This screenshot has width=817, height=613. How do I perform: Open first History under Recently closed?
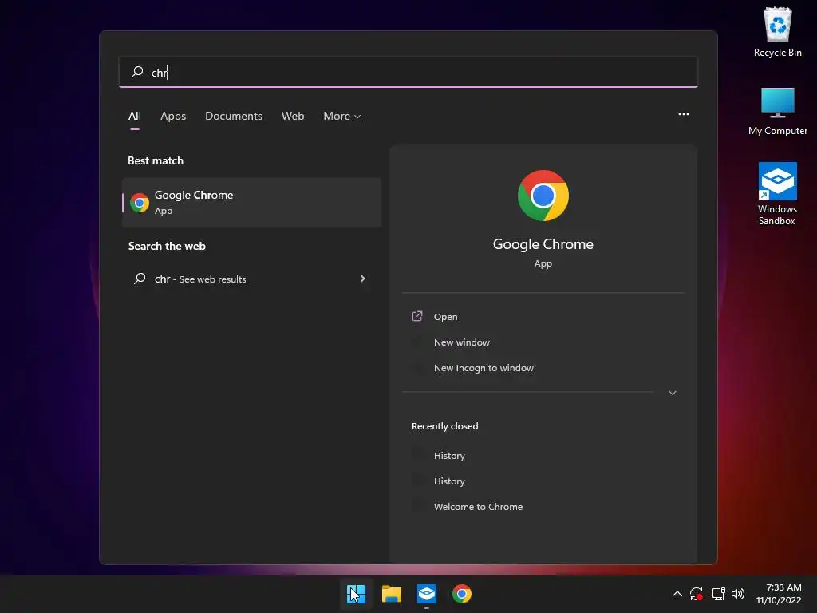(x=449, y=456)
